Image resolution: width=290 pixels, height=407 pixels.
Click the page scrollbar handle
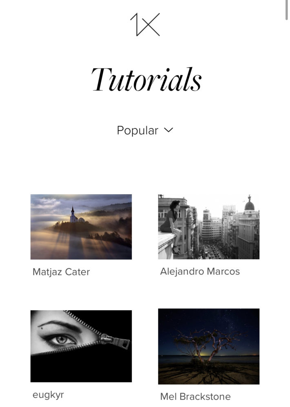click(287, 10)
